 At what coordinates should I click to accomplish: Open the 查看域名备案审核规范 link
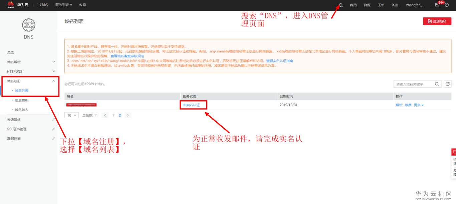[128, 56]
